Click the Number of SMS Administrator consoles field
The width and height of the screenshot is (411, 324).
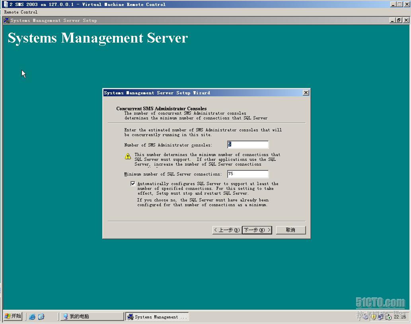(248, 144)
